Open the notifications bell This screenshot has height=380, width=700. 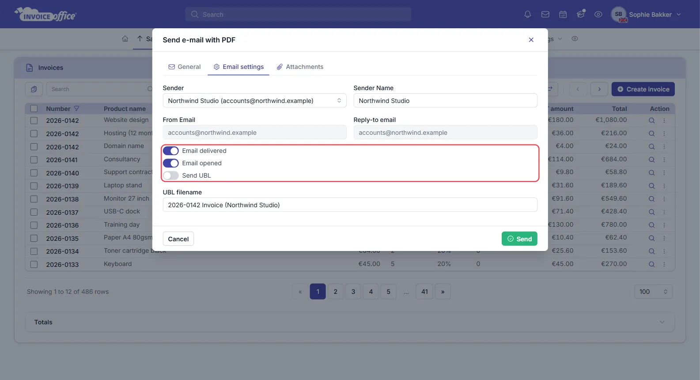[x=527, y=15]
